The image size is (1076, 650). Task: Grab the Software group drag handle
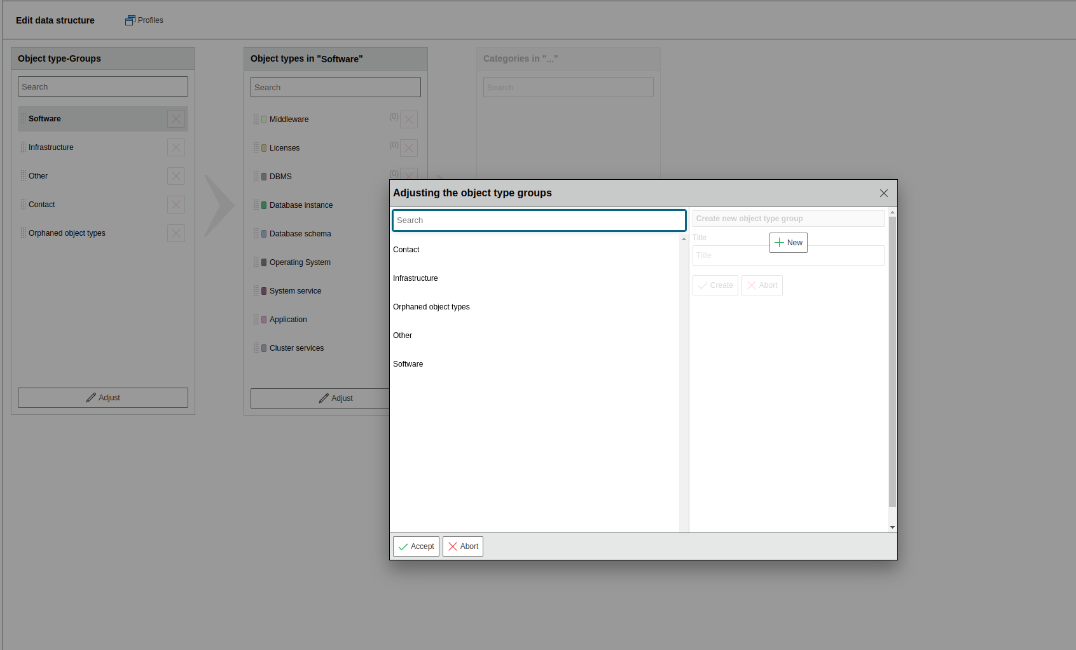tap(24, 119)
